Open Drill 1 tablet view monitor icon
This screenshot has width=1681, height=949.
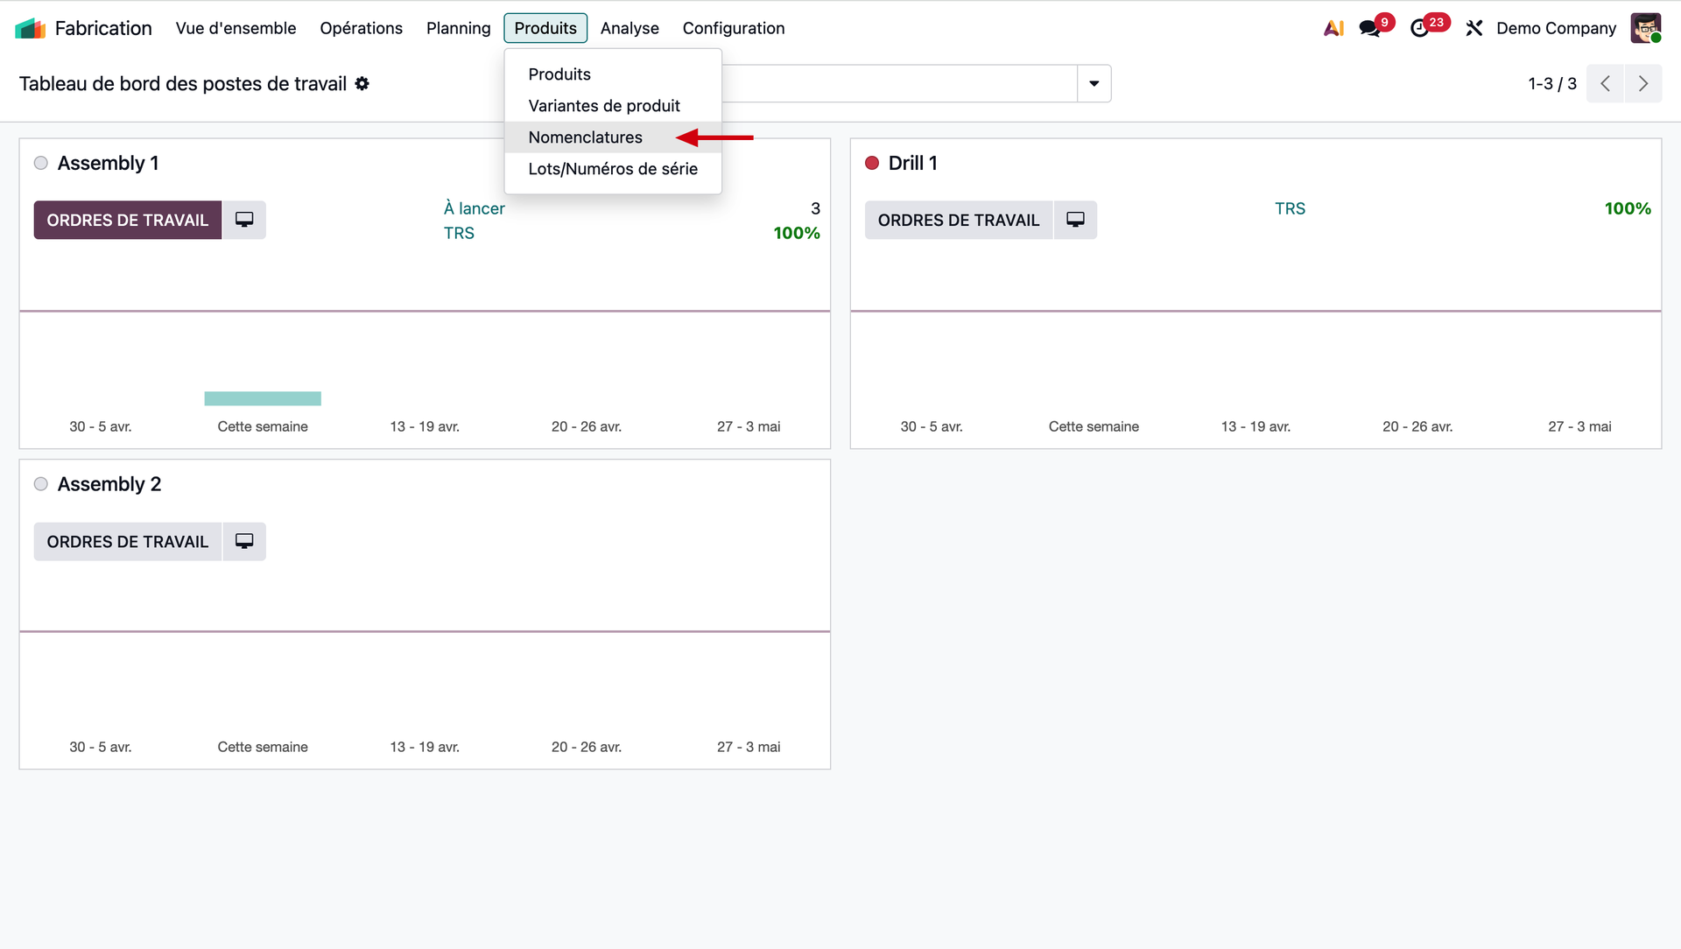coord(1075,220)
